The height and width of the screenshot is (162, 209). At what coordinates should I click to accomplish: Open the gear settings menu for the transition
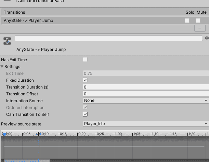[207, 38]
